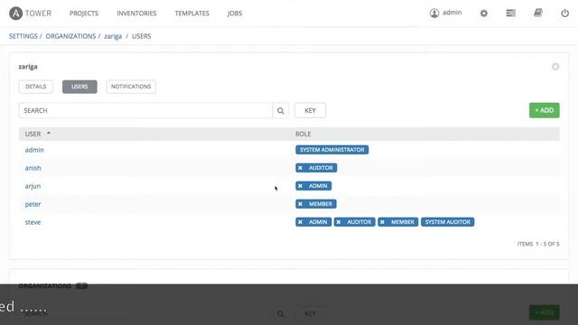Close the zariga panel with X icon
Viewport: 578px width, 325px height.
[x=555, y=67]
